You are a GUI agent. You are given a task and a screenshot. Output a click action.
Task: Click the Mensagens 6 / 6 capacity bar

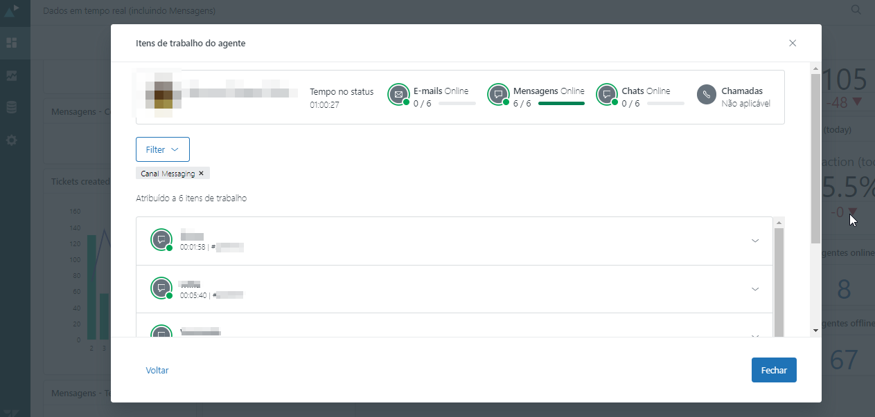pos(561,104)
